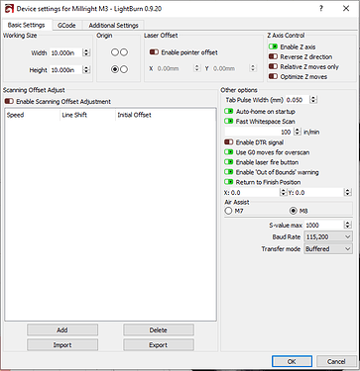The height and width of the screenshot is (371, 360).
Task: Click the finish position X spinner
Action: coord(283,192)
